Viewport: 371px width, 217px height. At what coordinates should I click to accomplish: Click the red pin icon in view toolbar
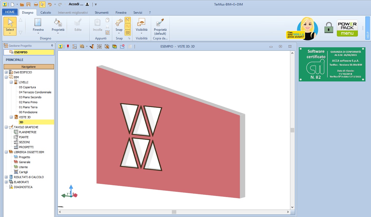pos(68,47)
